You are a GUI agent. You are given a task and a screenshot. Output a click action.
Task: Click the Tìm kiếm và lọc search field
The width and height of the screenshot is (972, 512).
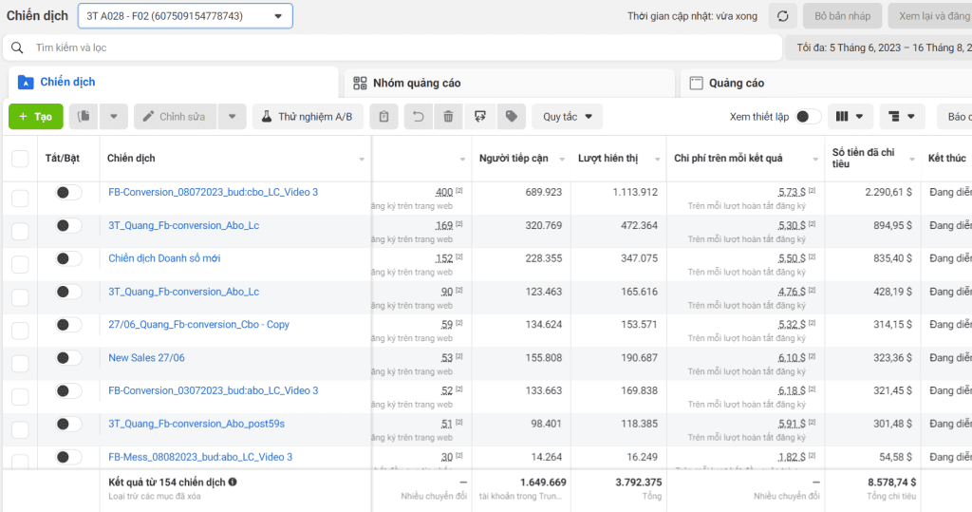pos(392,47)
